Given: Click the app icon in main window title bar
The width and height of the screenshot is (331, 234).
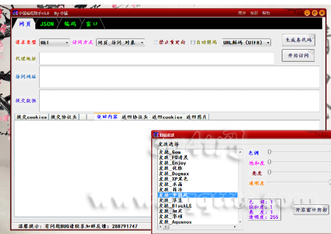Looking at the screenshot, I should (x=15, y=13).
